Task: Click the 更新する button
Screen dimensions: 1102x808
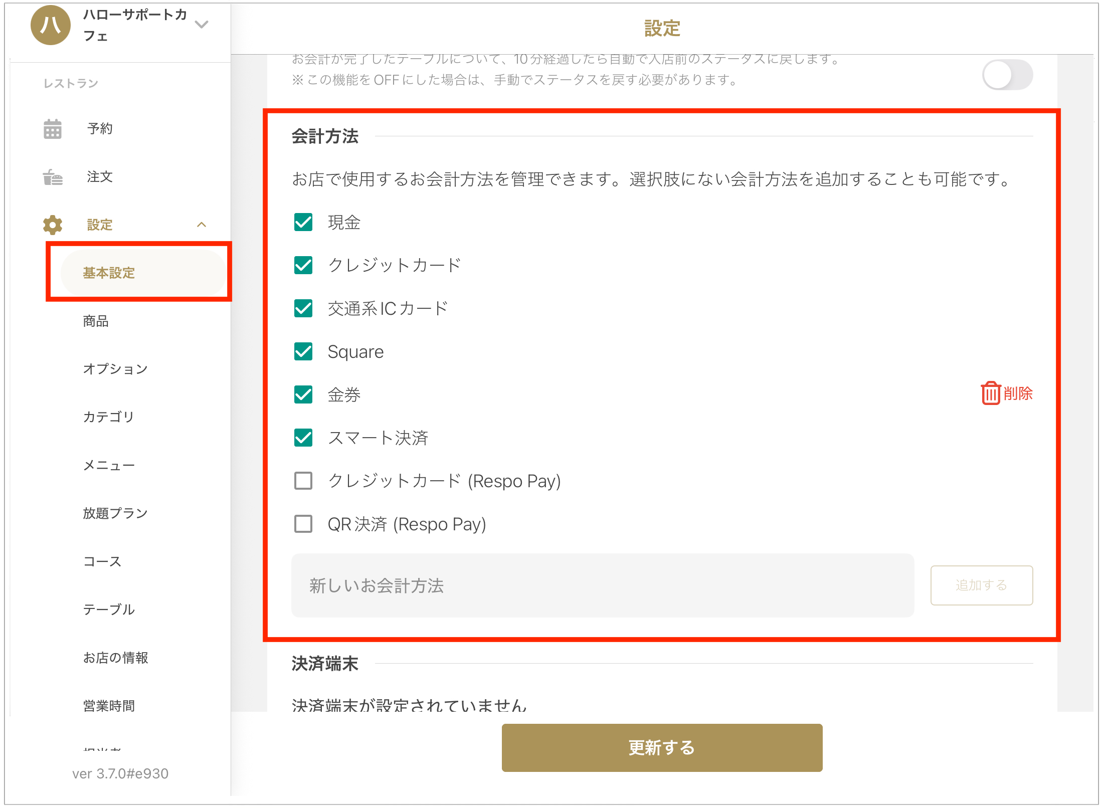Action: 662,747
